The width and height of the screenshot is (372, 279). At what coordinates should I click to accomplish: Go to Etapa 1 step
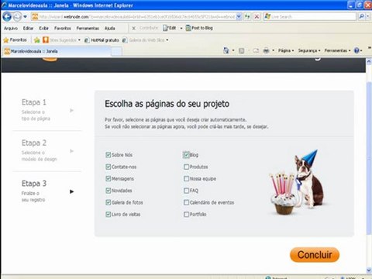[47, 109]
